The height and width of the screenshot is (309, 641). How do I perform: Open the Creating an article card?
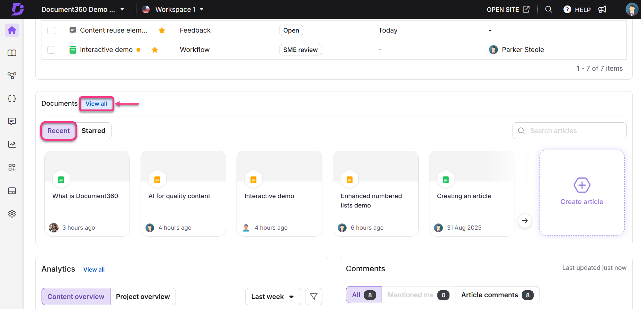pyautogui.click(x=472, y=193)
